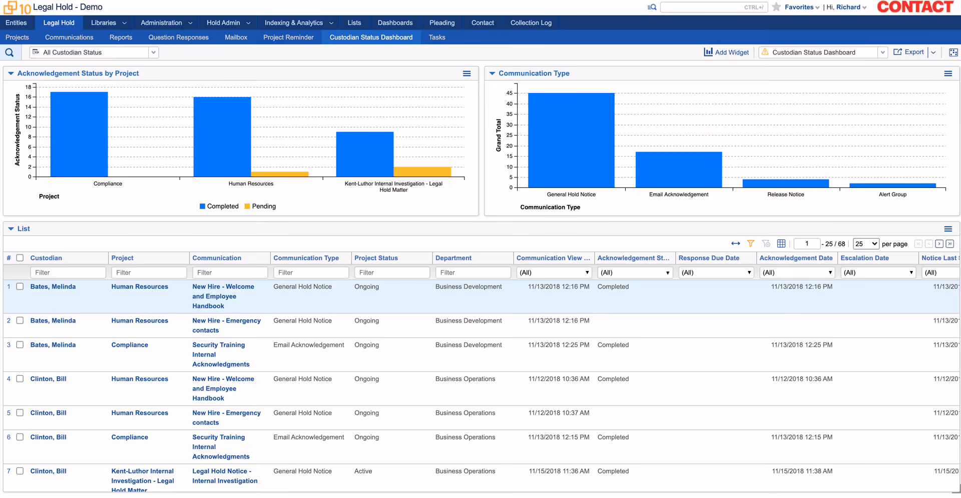Open Acknowledgement Status filter (All) dropdown
Image resolution: width=961 pixels, height=498 pixels.
coord(635,272)
